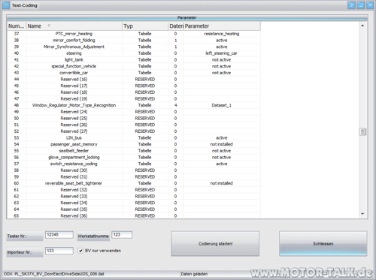Click the Typ column header

coord(145,26)
